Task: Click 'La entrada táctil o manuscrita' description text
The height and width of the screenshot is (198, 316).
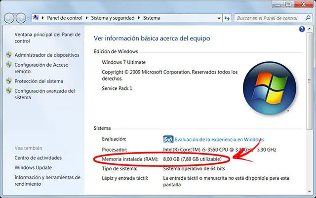Action: (226, 181)
